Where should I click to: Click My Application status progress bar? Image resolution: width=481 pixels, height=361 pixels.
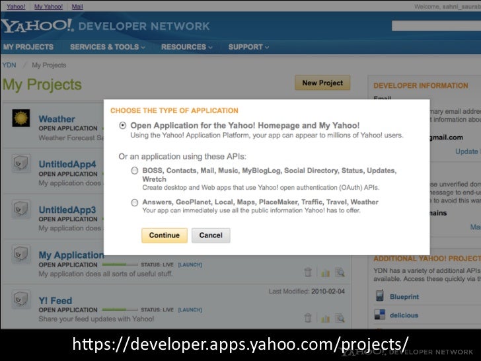[x=120, y=264]
